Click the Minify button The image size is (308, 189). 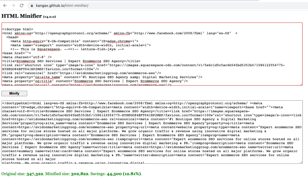[x=14, y=93]
